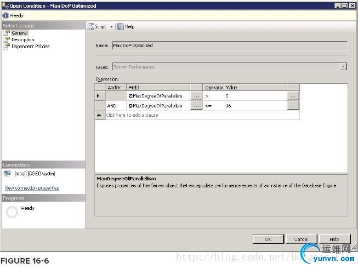Open the Facet dropdown
The width and height of the screenshot is (358, 268).
343,67
